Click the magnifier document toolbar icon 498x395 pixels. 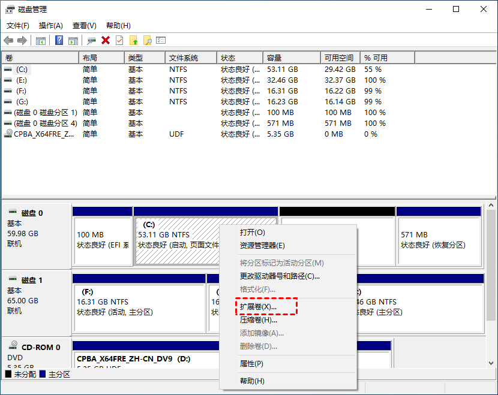pos(148,40)
